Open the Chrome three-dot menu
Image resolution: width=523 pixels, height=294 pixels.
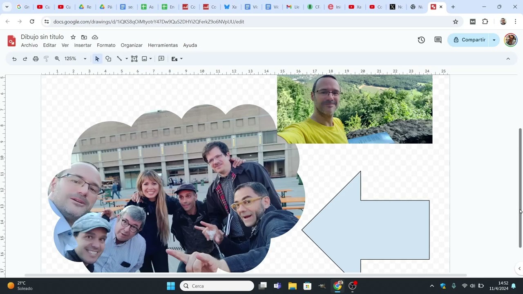[x=516, y=22]
